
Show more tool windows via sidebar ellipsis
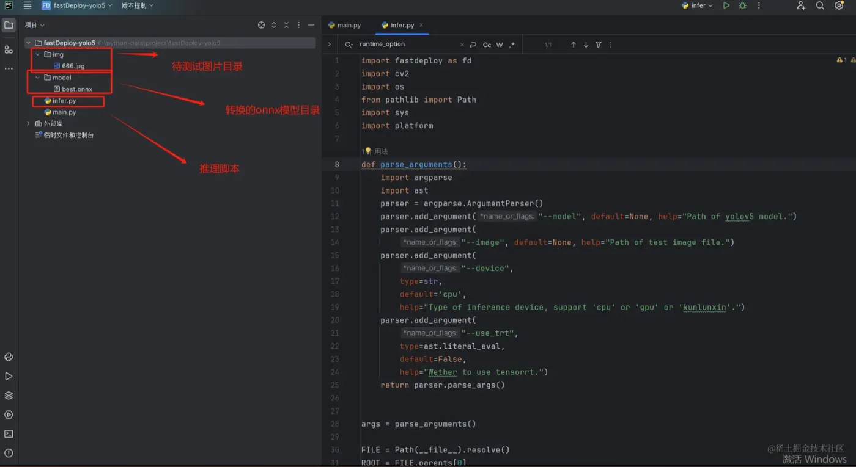coord(9,68)
